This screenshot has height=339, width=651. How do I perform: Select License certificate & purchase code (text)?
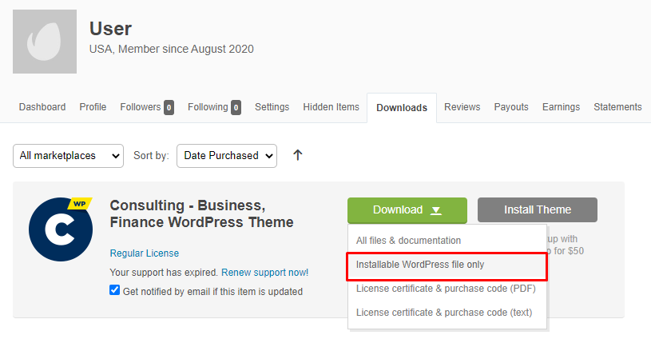[x=443, y=313]
